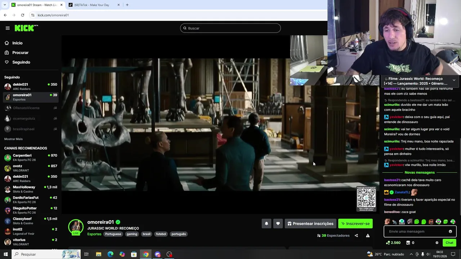
Task: Open a new browser tab
Action: (x=127, y=5)
